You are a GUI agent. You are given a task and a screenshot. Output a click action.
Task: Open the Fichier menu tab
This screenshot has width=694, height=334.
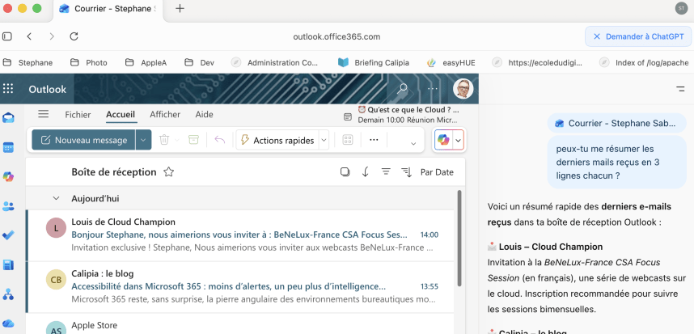[x=78, y=115]
